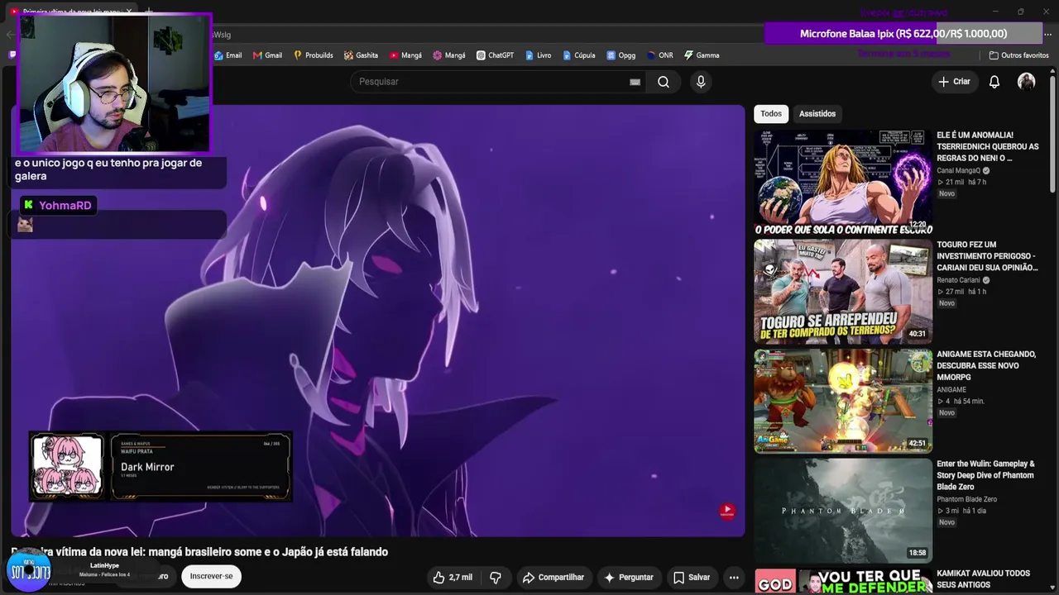Open the Cúpula bookmark

(578, 55)
